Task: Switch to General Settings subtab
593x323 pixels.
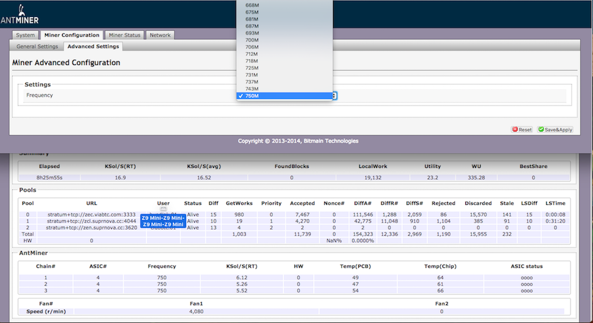Action: (x=37, y=47)
